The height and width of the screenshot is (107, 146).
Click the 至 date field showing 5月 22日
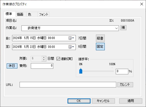click(44, 47)
